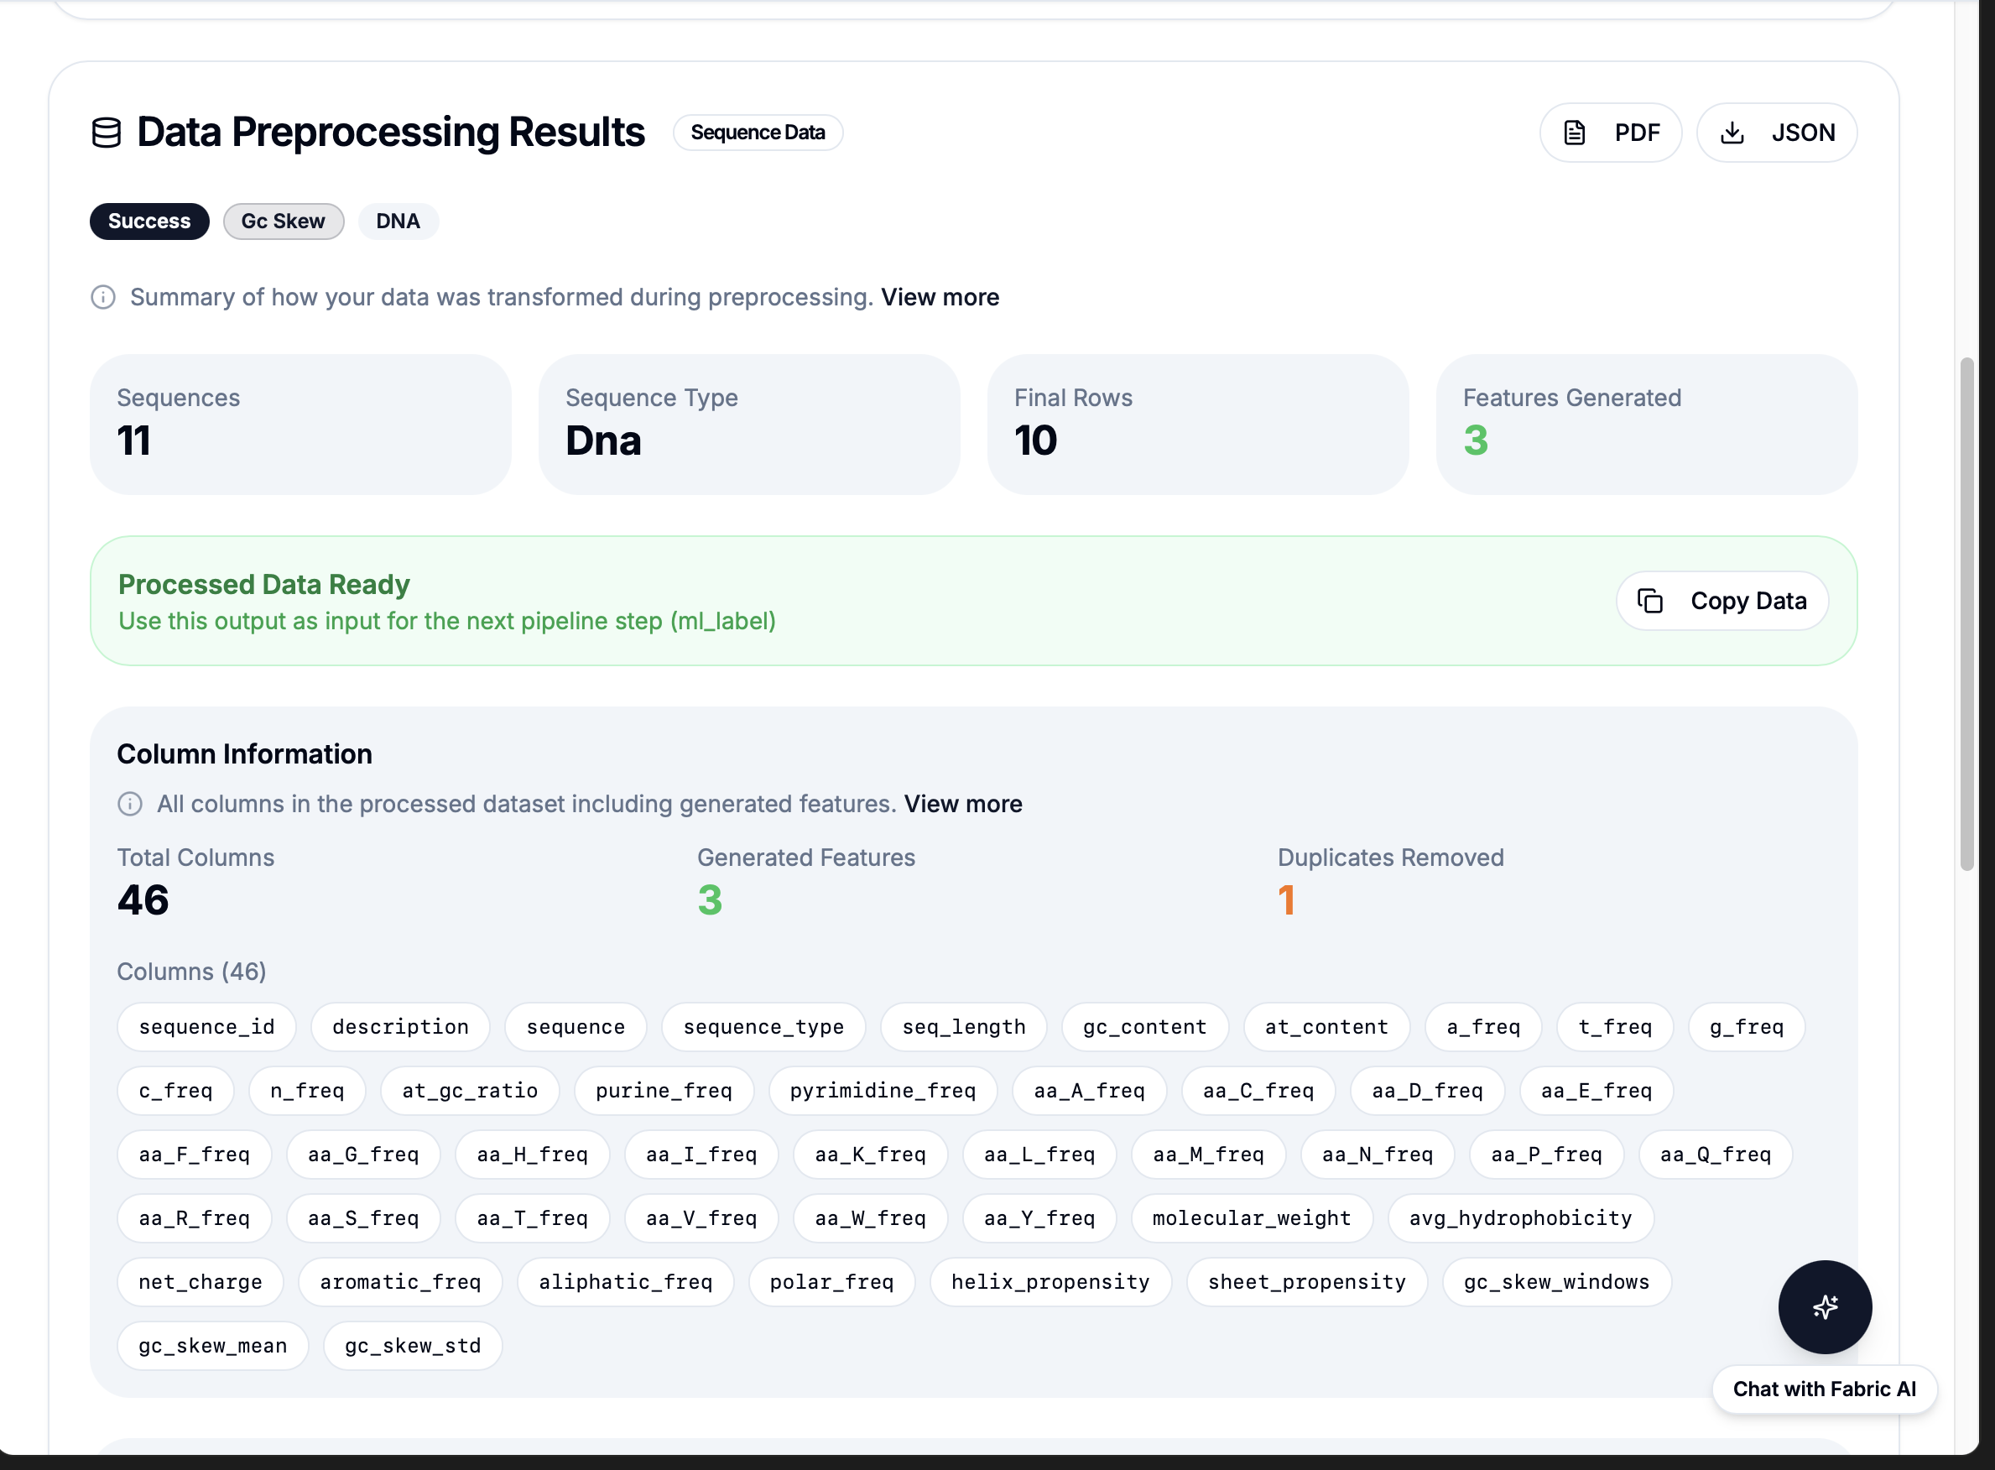Copy the processed data
Screen dimensions: 1995x1470
(1722, 601)
